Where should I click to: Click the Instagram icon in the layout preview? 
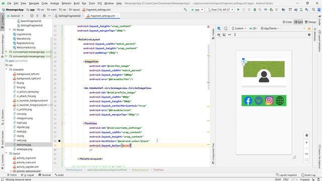[269, 101]
